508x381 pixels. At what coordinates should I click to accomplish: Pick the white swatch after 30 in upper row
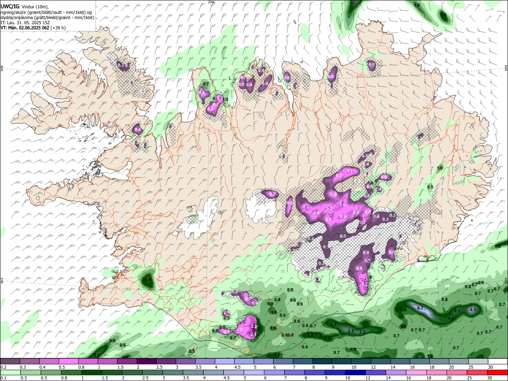click(x=498, y=362)
